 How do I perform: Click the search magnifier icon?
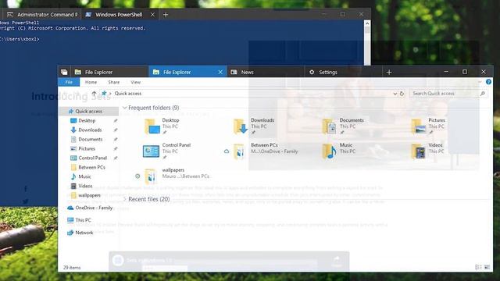click(483, 94)
